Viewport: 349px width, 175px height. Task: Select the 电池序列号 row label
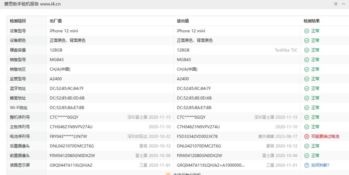[x=20, y=136]
